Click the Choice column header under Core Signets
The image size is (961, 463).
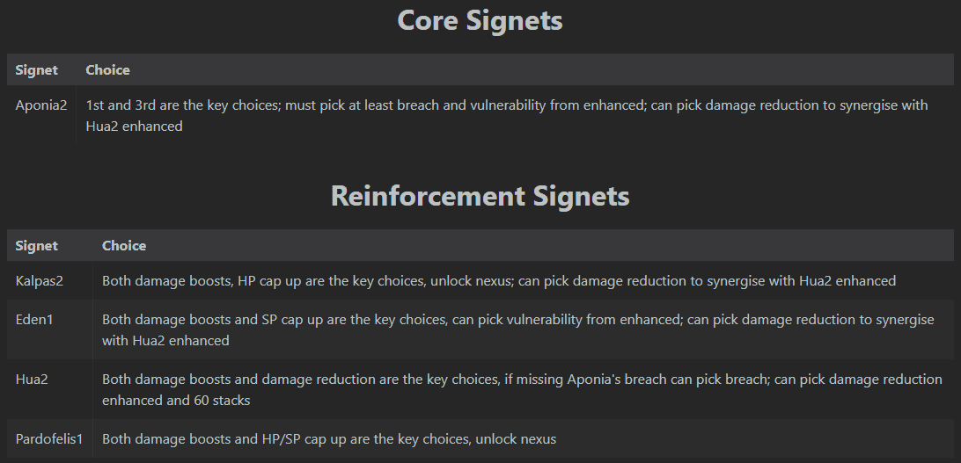pos(107,69)
